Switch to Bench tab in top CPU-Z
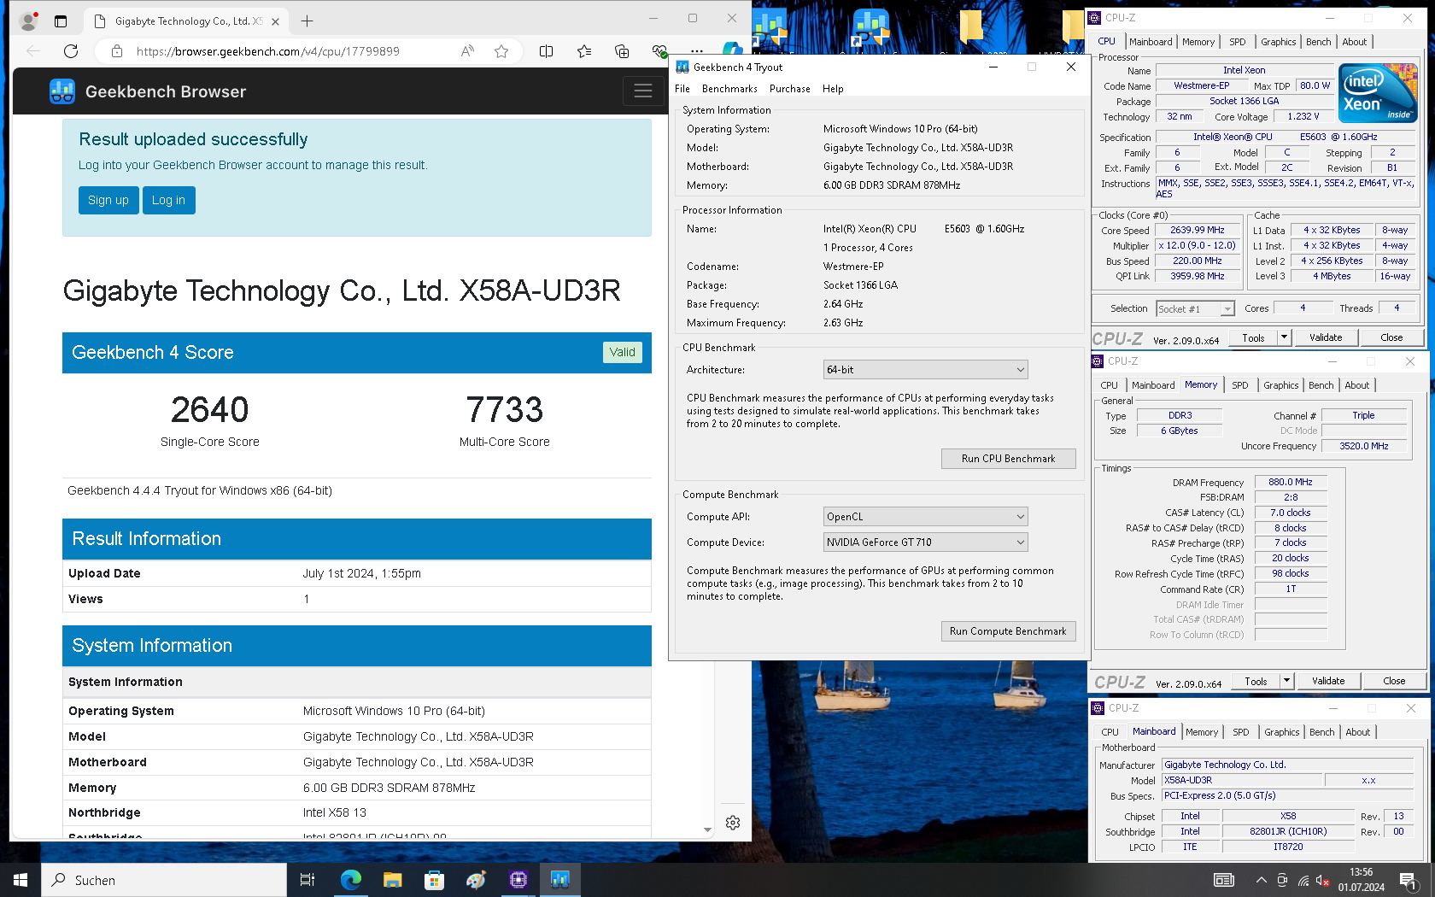The height and width of the screenshot is (897, 1435). coord(1318,42)
